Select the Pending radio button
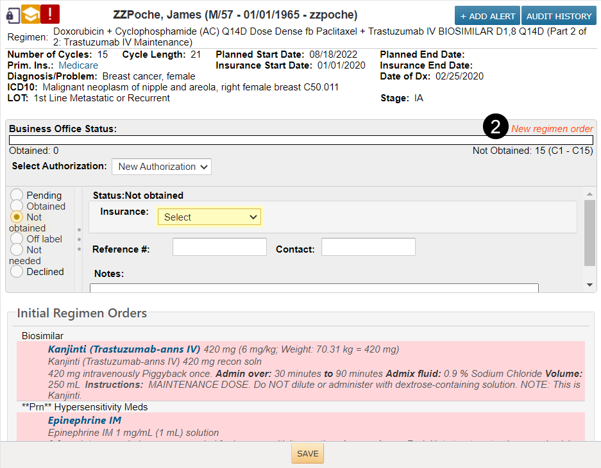The image size is (601, 468). point(17,196)
